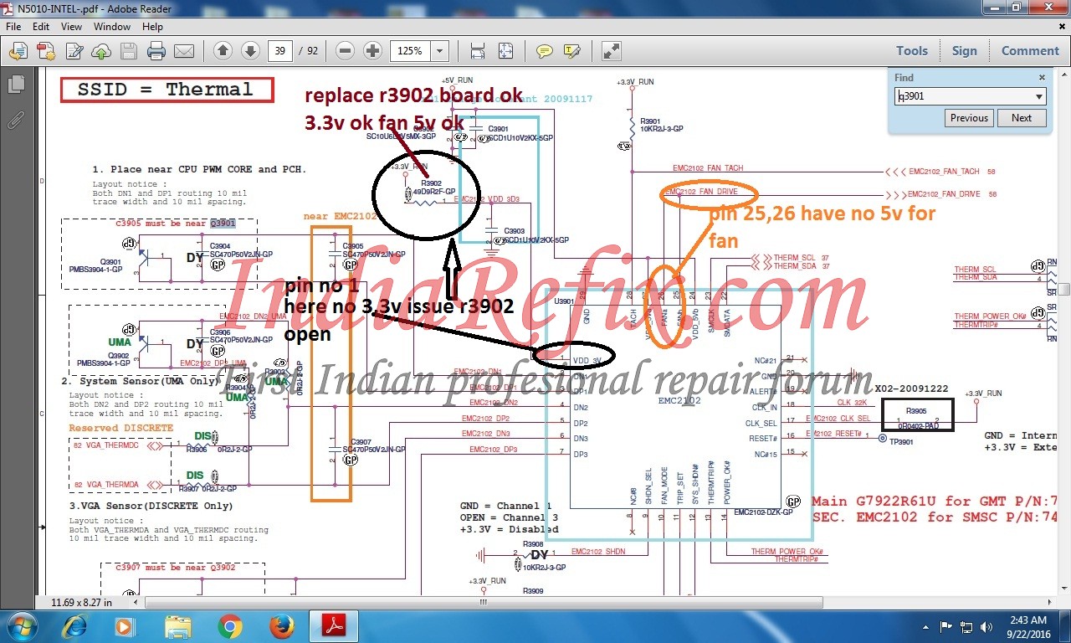1071x643 pixels.
Task: Zoom out with minus button
Action: 345,51
